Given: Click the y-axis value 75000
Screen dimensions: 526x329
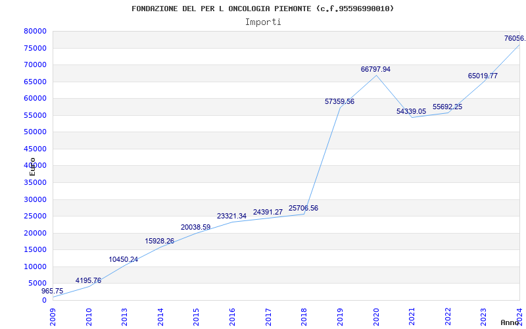Looking at the screenshot, I should click(35, 48).
